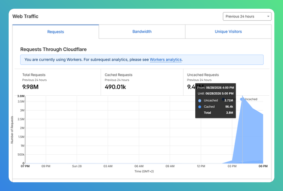Open the Workers analytics link
This screenshot has width=283, height=191.
(x=166, y=59)
